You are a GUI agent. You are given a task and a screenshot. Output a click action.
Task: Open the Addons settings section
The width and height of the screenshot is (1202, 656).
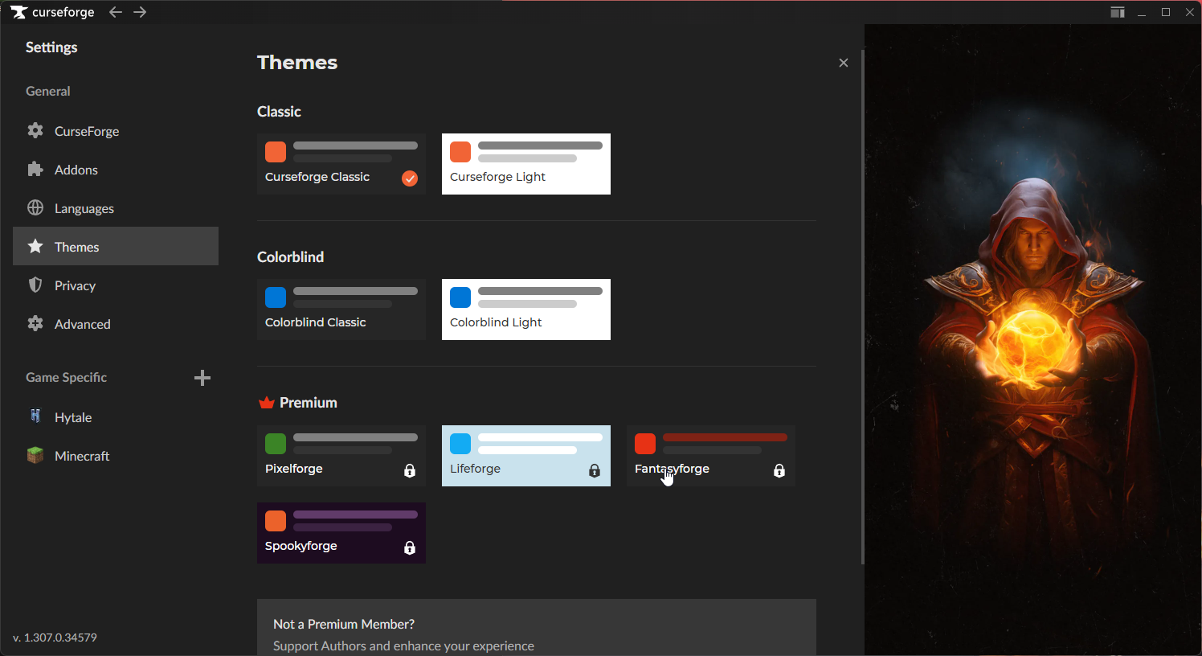pyautogui.click(x=116, y=169)
